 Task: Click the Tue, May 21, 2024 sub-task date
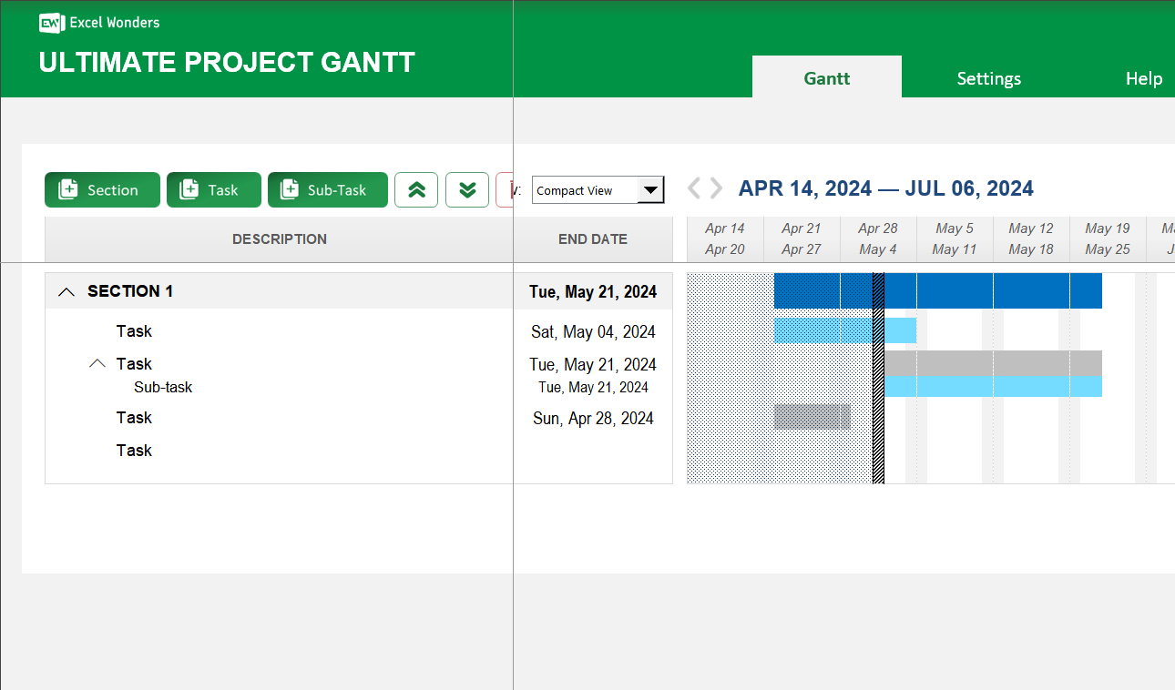point(593,387)
